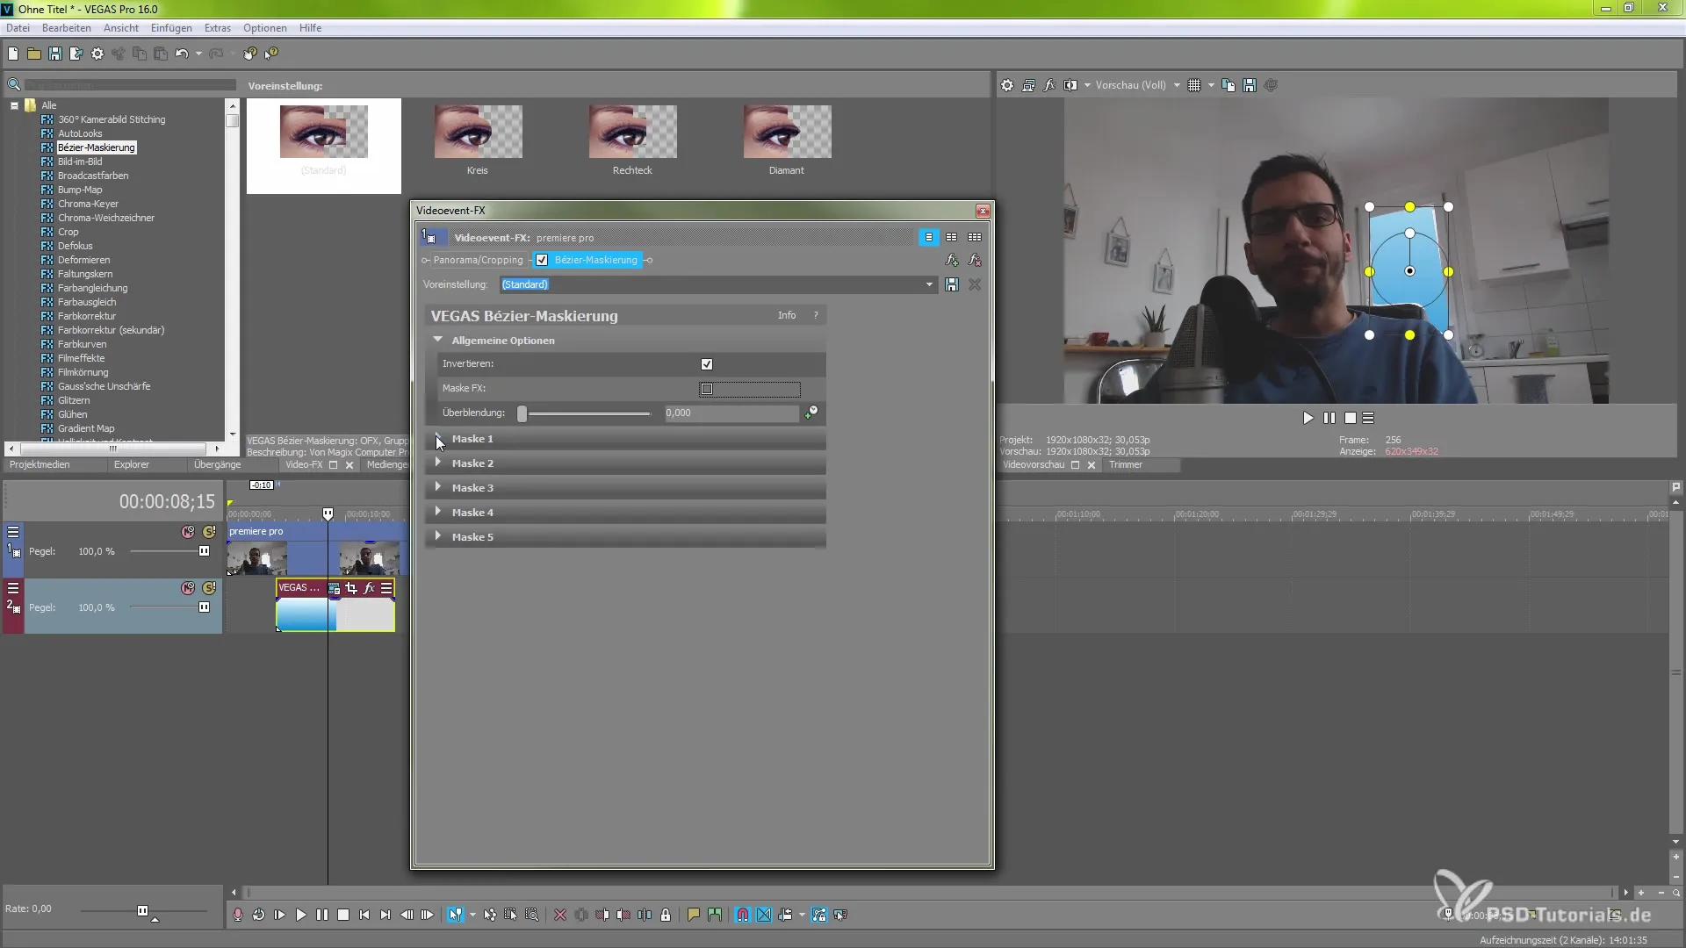
Task: Open the Bearbeiten menu
Action: (x=67, y=28)
